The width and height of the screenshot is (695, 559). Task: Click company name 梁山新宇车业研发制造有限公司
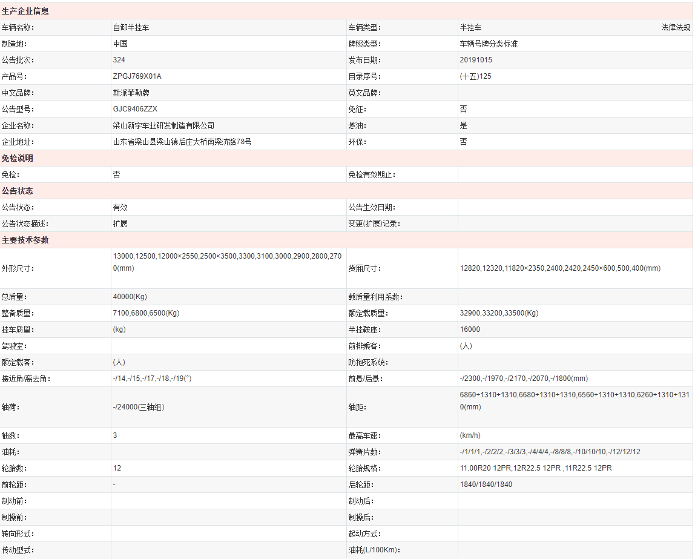[163, 125]
